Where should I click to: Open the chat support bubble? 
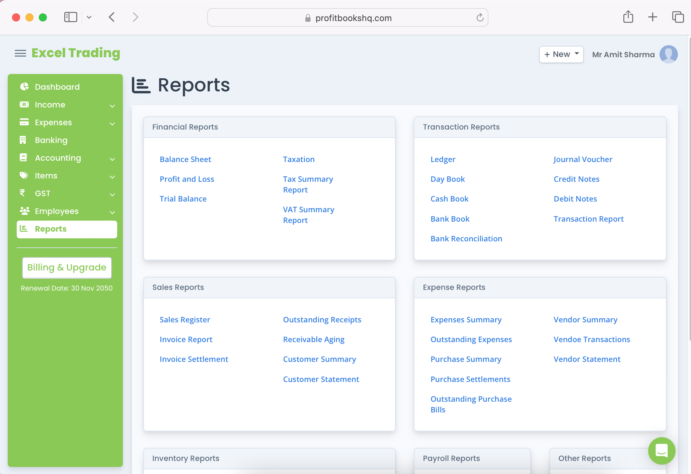point(662,451)
